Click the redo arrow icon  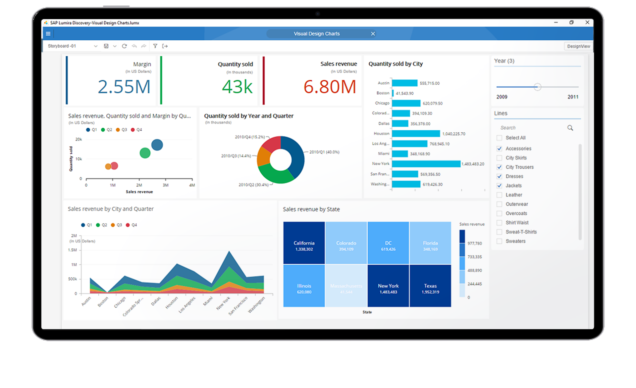click(143, 46)
